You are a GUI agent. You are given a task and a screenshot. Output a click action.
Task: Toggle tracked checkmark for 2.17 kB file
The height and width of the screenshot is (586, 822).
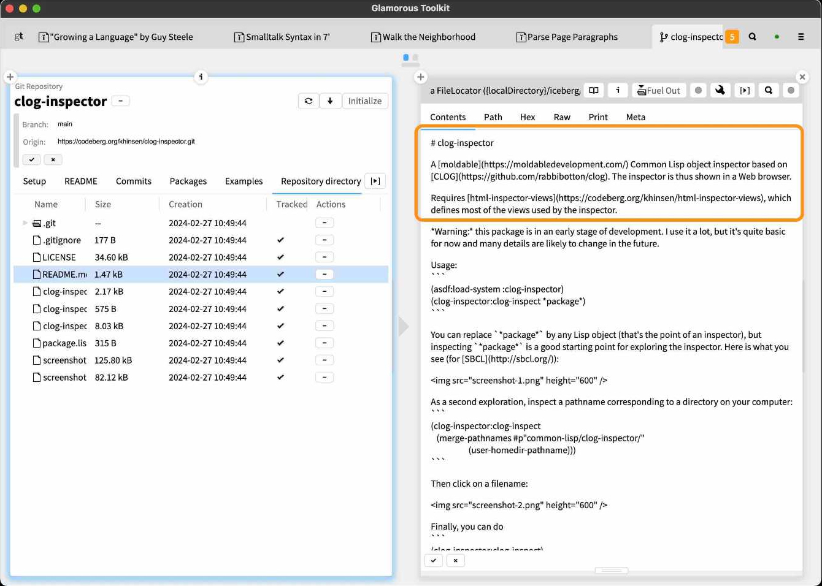(280, 292)
